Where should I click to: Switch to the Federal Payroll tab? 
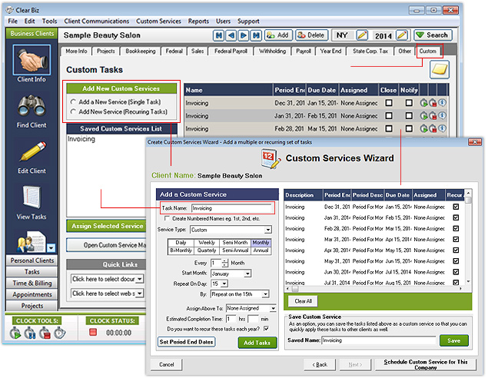(x=231, y=51)
